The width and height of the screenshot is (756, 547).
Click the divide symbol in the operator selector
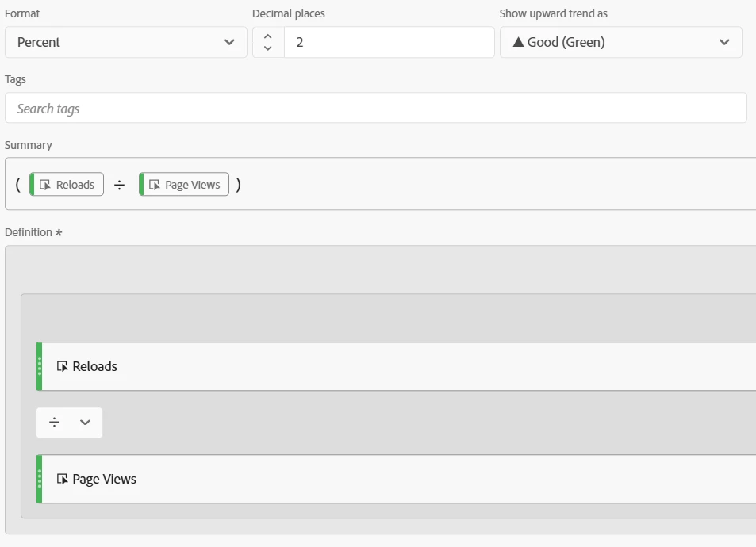54,423
